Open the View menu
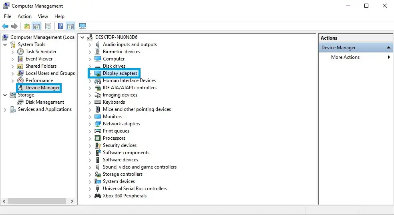 (43, 16)
